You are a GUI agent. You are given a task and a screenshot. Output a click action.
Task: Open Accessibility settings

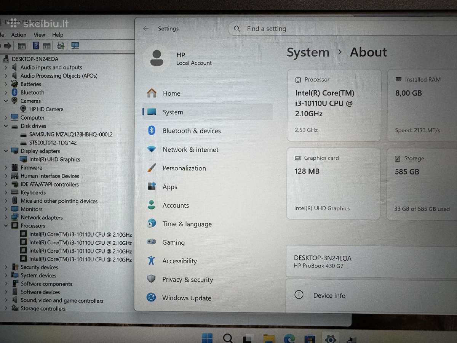[208, 261]
